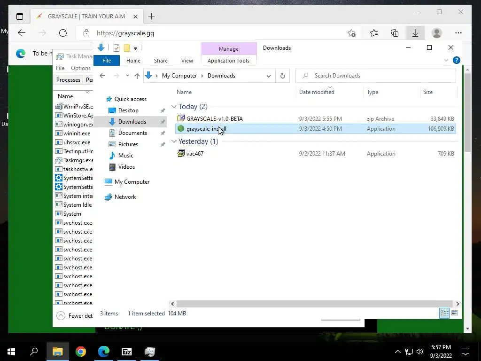Click taskbar search magnifier
The height and width of the screenshot is (361, 481).
point(34,351)
